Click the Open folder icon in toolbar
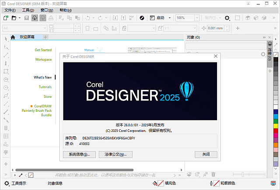Screen dimensions: 280x190 (x=14, y=18)
